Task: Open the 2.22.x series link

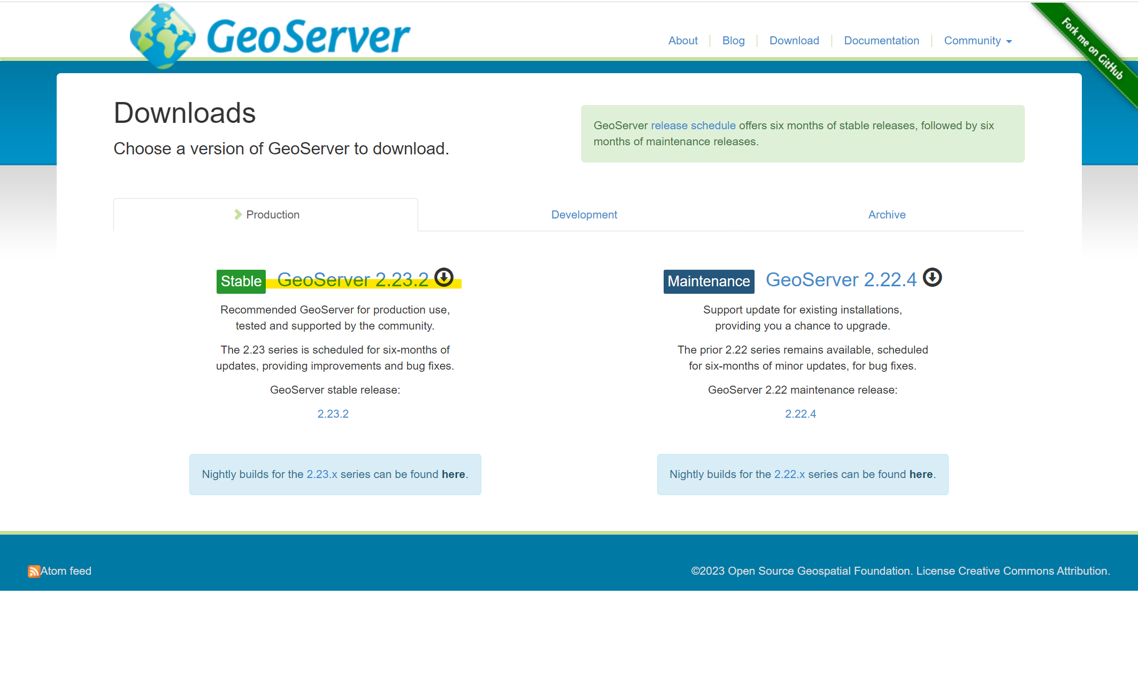Action: click(789, 474)
